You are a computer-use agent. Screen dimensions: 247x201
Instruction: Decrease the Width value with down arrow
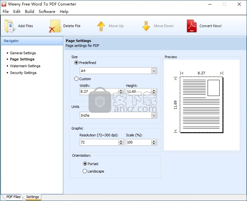[x=121, y=93]
